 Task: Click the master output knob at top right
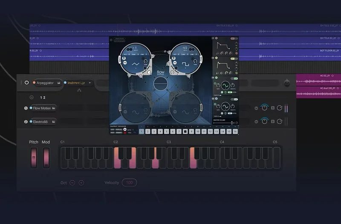pyautogui.click(x=287, y=83)
